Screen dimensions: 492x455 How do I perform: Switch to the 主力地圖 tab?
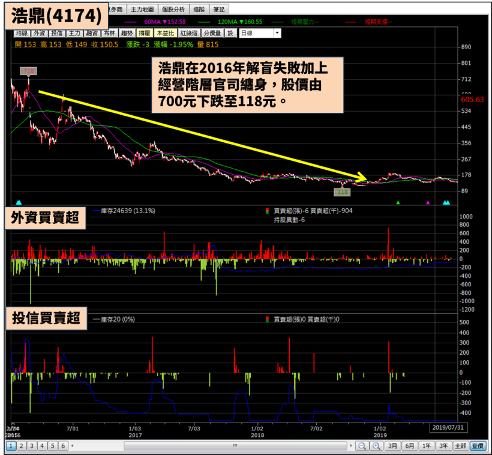click(x=142, y=10)
